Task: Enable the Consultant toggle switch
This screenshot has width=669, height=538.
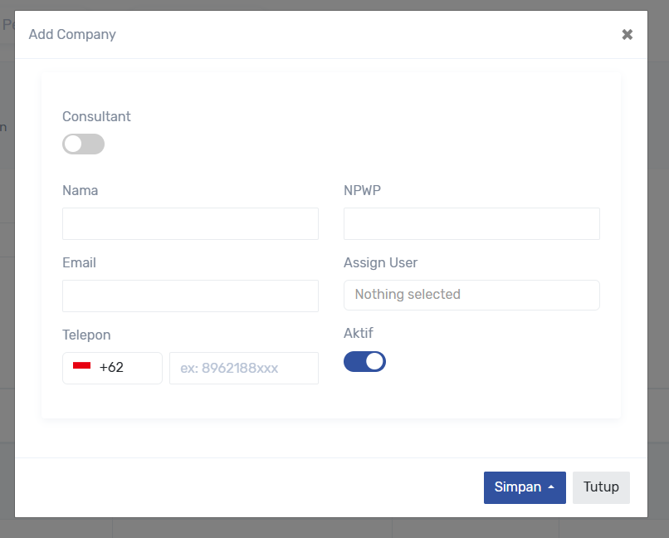Action: [83, 144]
